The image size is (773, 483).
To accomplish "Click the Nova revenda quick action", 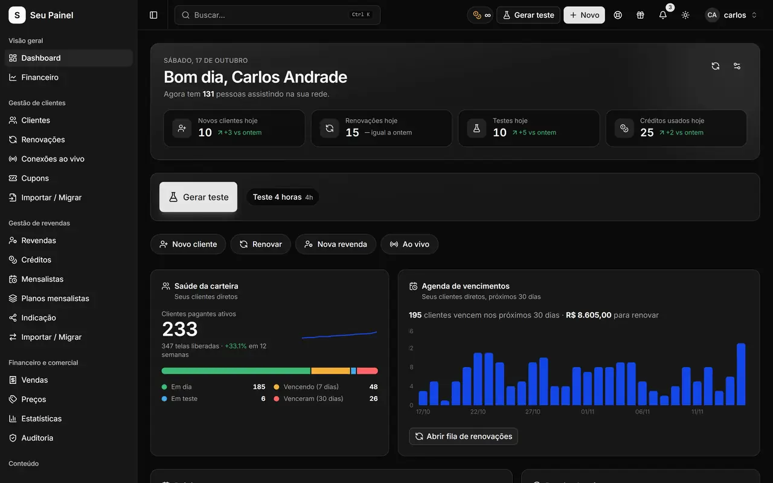I will 335,244.
